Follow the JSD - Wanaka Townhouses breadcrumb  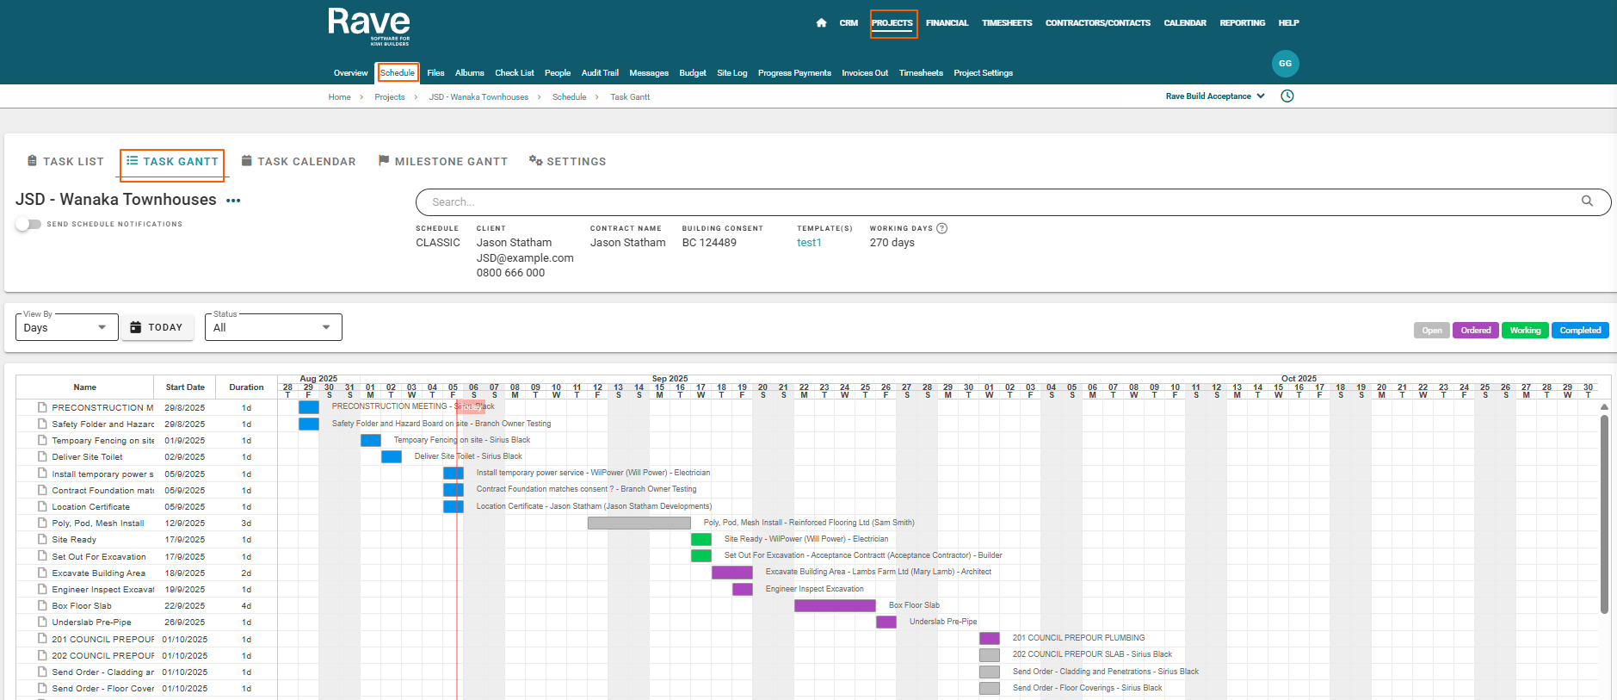[478, 97]
